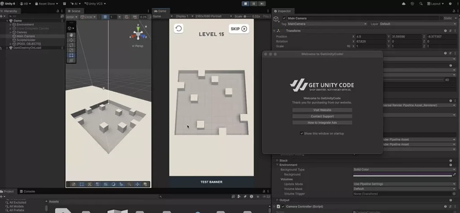Screen dimensions: 460x213
Task: Open the Tag MainCamera dropdown
Action: tap(327, 24)
